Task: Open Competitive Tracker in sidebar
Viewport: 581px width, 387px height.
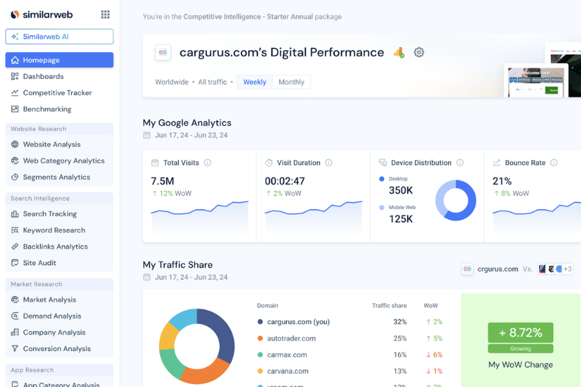Action: [x=57, y=93]
